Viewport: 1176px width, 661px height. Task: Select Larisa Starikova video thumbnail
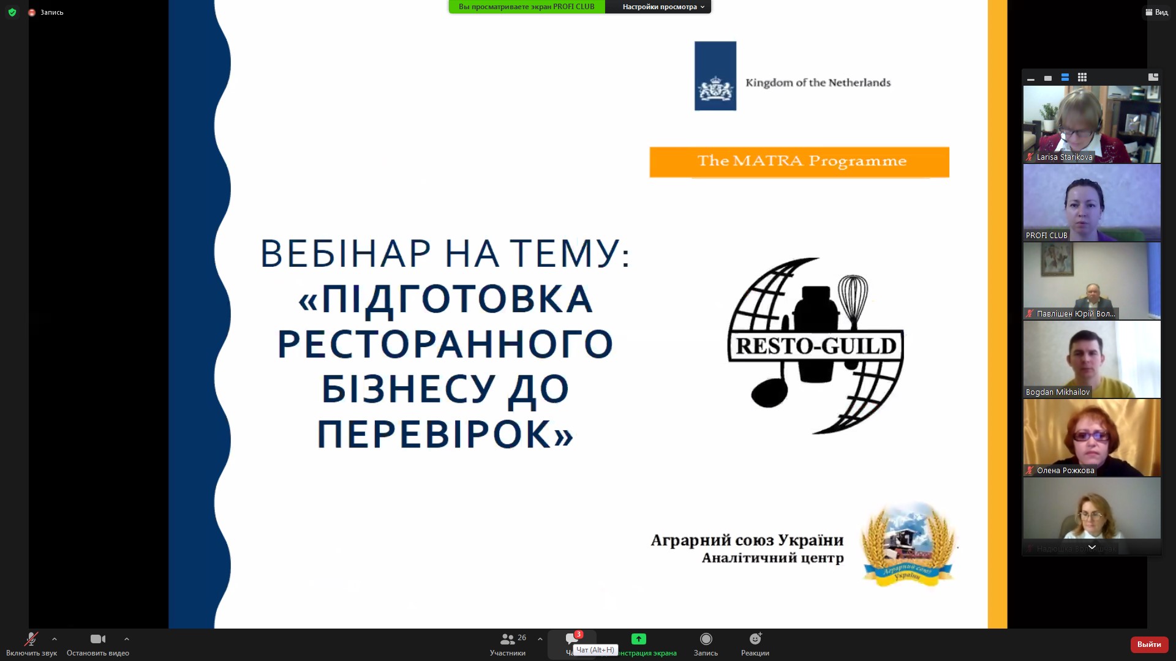pyautogui.click(x=1091, y=124)
